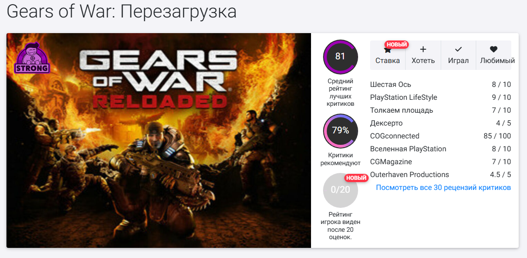The width and height of the screenshot is (527, 258).
Task: Click the Gears of War: Перезагрузка title
Action: click(x=121, y=12)
